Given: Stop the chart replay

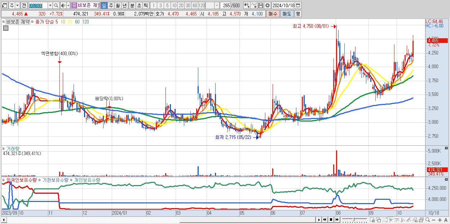Looking at the screenshot, I should point(331,220).
